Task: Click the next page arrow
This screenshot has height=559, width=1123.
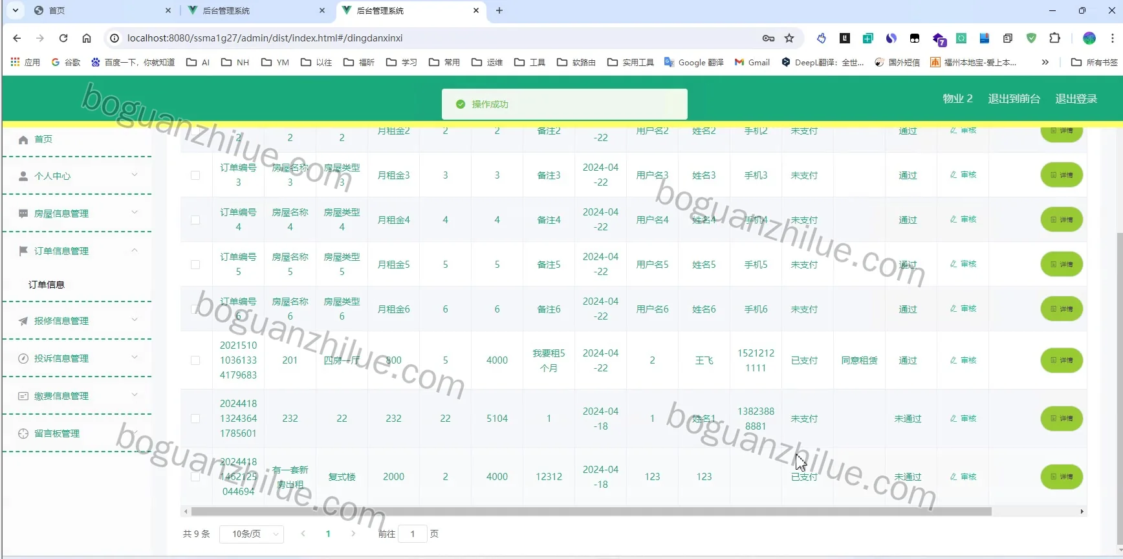Action: pos(353,534)
